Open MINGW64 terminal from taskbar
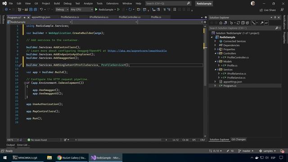Image resolution: width=288 pixels, height=162 pixels. point(27,157)
